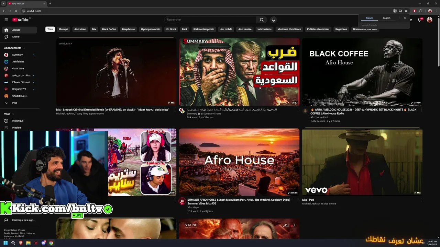Select the Informations filter chip

(x=264, y=29)
